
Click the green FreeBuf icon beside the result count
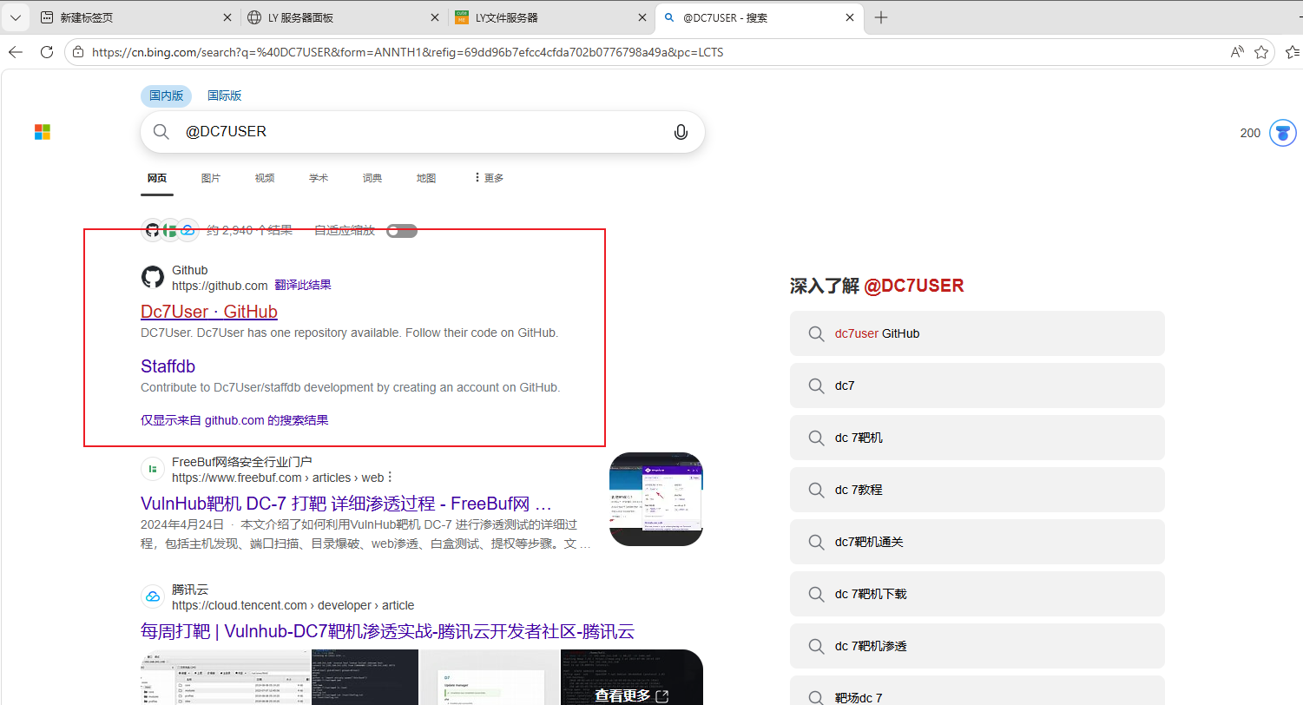coord(170,230)
